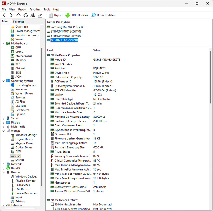Expand the Multimedia tree node
Screen dimensions: 213x211
click(x=4, y=127)
